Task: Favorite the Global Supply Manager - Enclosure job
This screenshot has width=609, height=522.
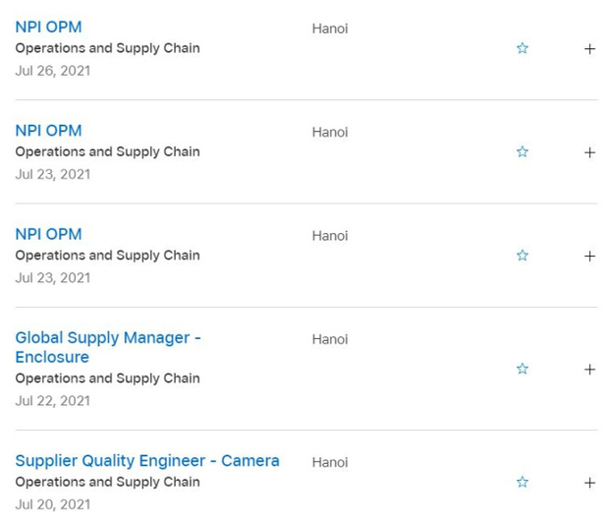Action: [x=523, y=370]
